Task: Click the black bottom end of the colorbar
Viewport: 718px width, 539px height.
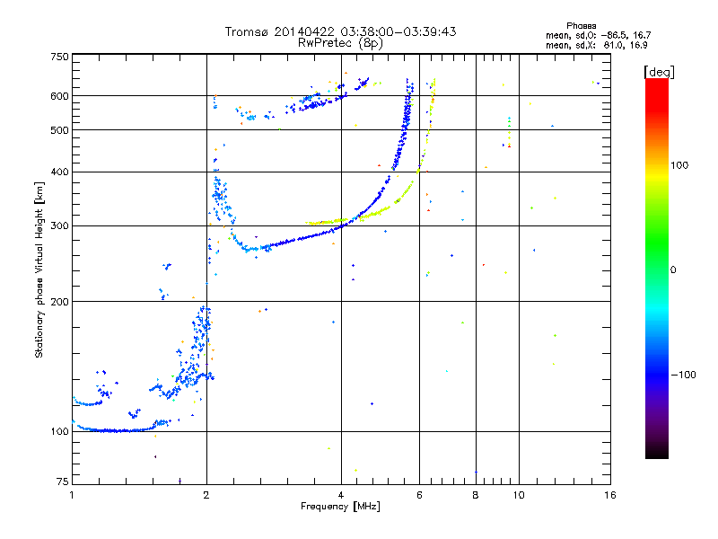Action: pos(657,452)
